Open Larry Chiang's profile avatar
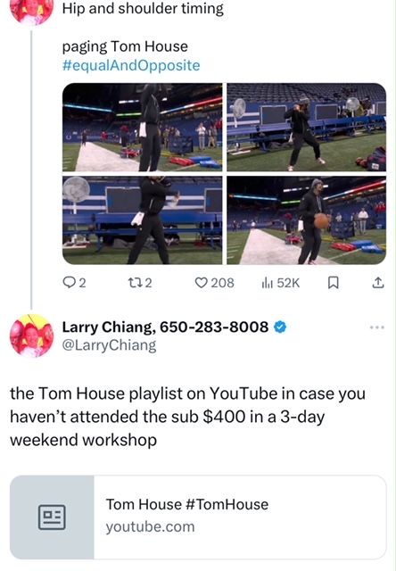Viewport: 396px width, 571px height. click(x=32, y=335)
